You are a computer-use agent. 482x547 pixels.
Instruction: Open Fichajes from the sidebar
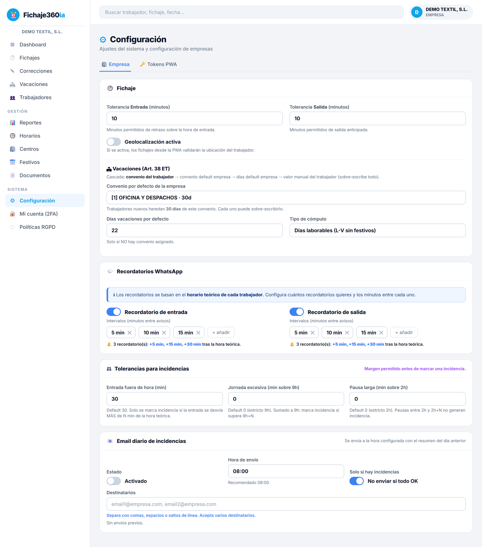point(45,58)
